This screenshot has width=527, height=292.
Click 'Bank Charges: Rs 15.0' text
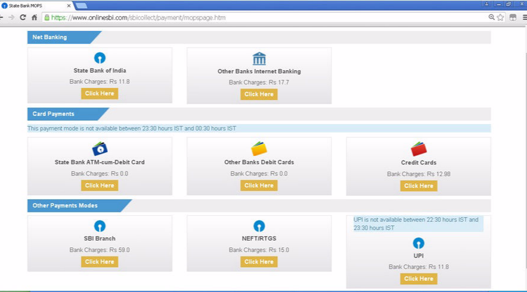(259, 250)
